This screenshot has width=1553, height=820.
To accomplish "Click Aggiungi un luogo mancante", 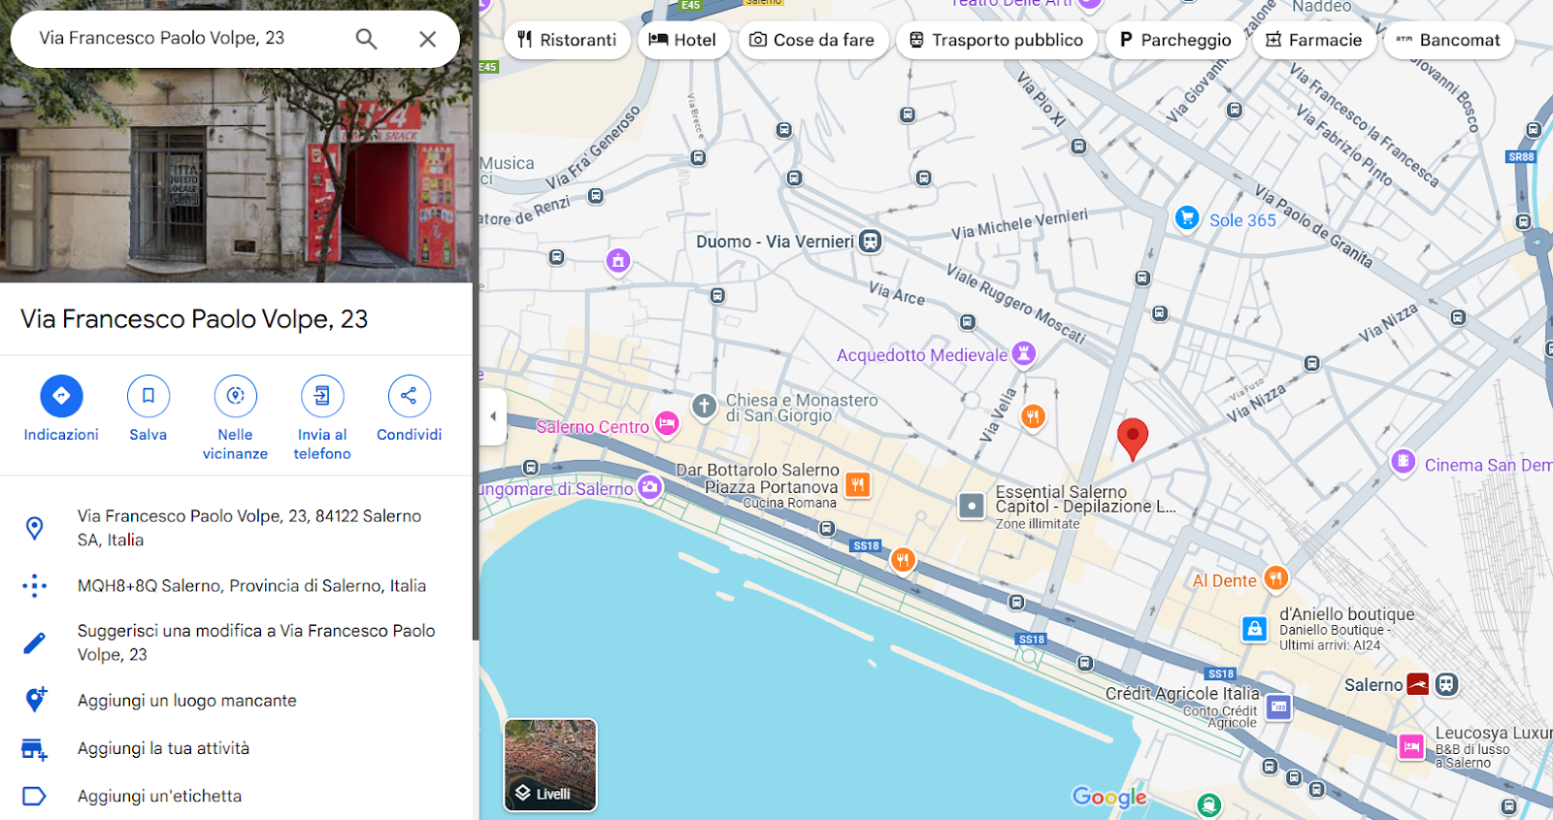I will pyautogui.click(x=236, y=701).
